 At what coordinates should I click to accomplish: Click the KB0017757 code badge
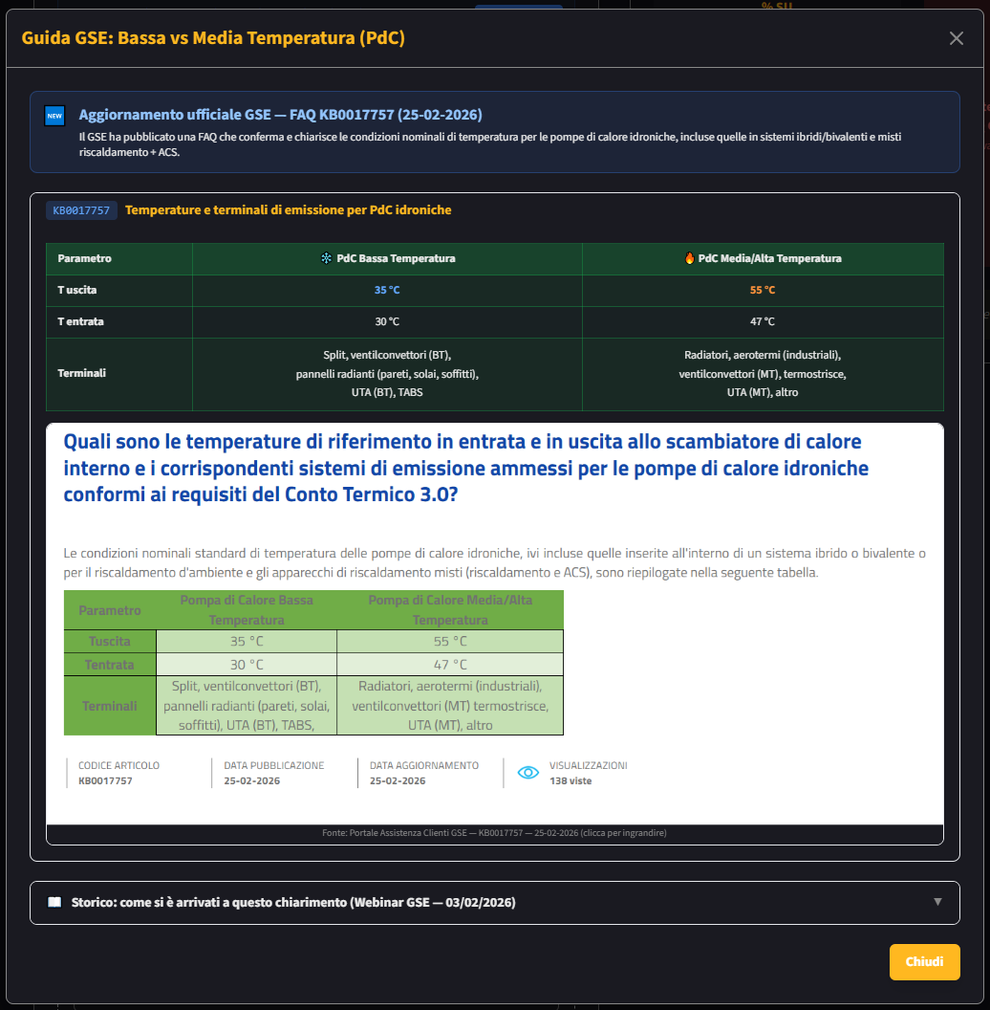(81, 210)
